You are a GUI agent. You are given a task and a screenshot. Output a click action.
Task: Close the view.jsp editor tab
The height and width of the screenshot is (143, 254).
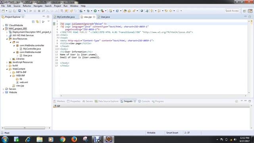pyautogui.click(x=94, y=17)
